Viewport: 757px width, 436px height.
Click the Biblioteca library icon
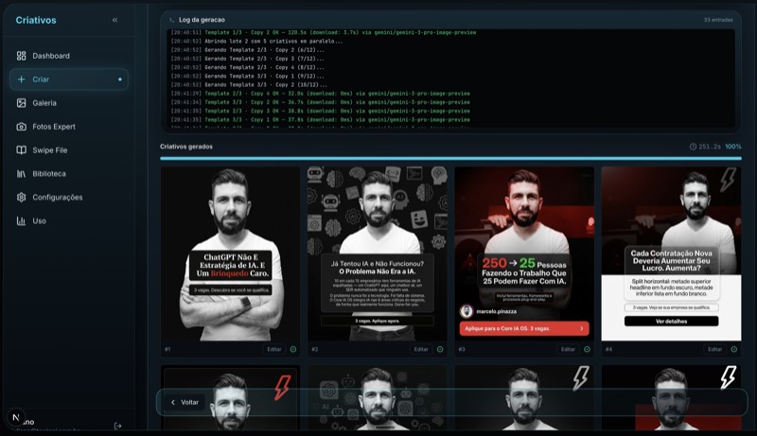tap(21, 174)
